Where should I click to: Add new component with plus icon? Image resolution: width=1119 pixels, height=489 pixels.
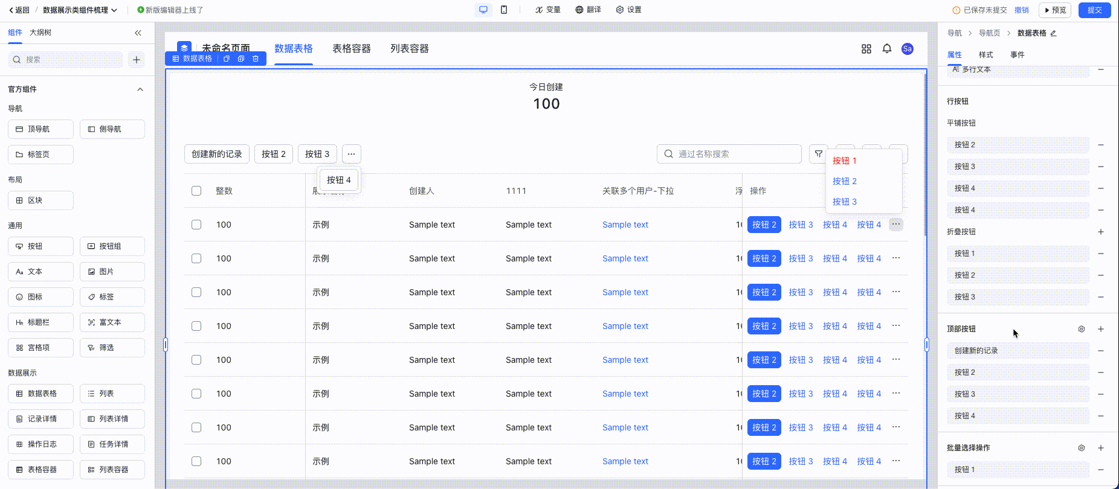coord(137,60)
